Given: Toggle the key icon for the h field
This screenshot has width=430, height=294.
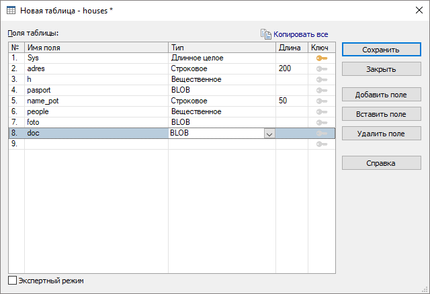Looking at the screenshot, I should pyautogui.click(x=321, y=80).
